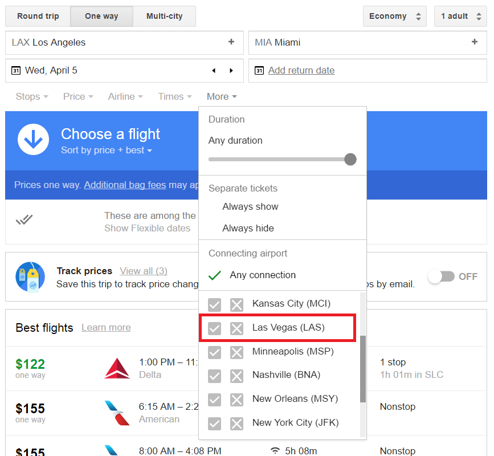
Task: Exclude New Orleans (MSY) with X box
Action: click(x=236, y=400)
